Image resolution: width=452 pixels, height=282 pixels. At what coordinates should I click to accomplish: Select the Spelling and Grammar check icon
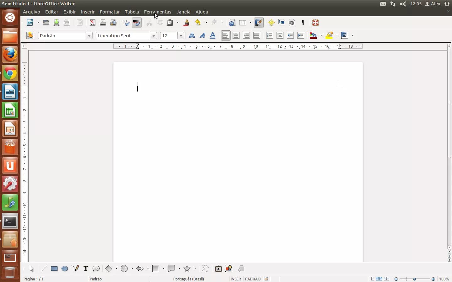pyautogui.click(x=126, y=23)
